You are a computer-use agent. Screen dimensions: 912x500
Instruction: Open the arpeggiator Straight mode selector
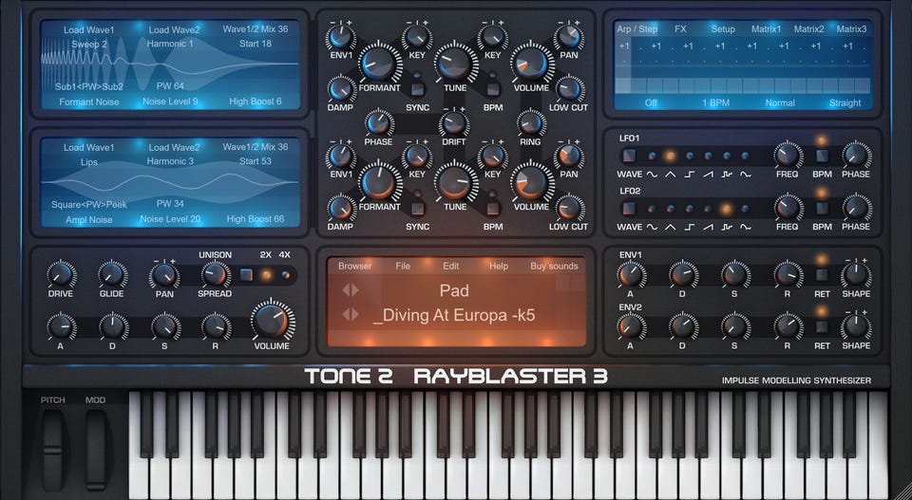pyautogui.click(x=845, y=102)
